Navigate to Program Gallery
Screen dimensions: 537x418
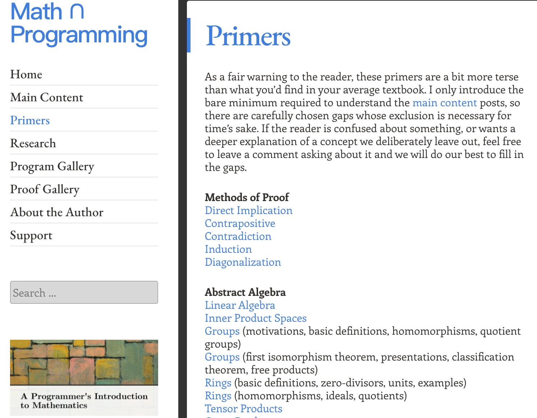tap(52, 166)
